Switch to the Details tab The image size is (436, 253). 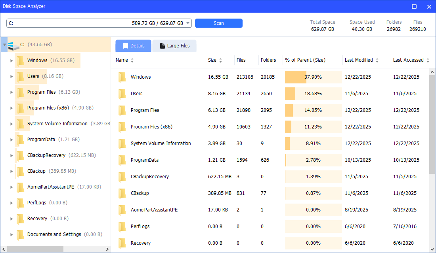[x=134, y=46]
